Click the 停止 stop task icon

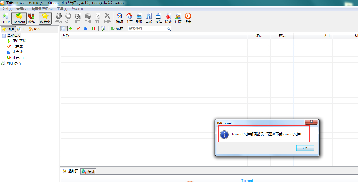(68, 18)
